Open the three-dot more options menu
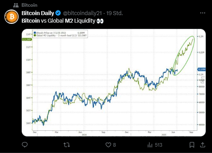The image size is (212, 153). [202, 13]
